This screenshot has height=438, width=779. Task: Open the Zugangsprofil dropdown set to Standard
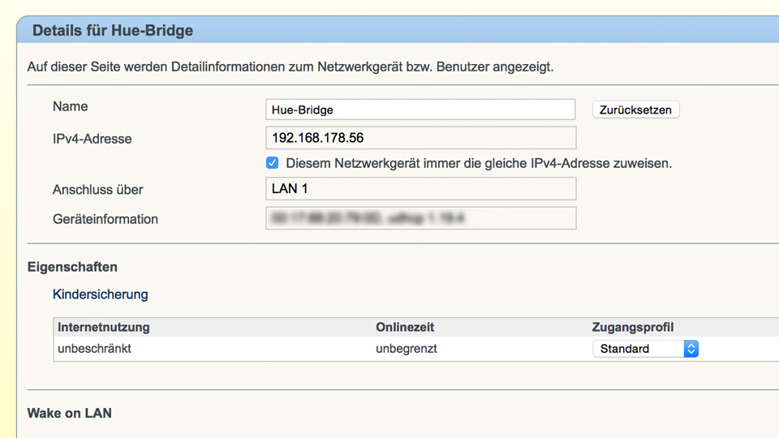(x=645, y=349)
